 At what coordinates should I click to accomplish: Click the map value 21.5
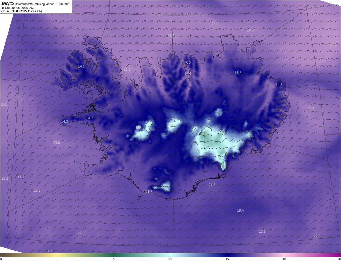(149, 192)
